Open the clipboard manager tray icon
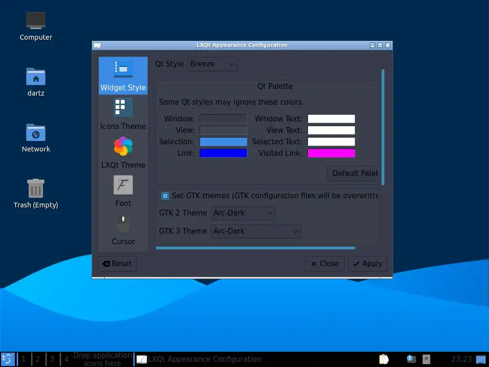The height and width of the screenshot is (367, 489). tap(383, 359)
